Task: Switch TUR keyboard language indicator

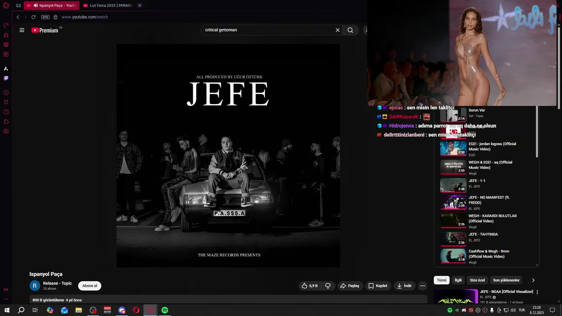Action: point(522,310)
